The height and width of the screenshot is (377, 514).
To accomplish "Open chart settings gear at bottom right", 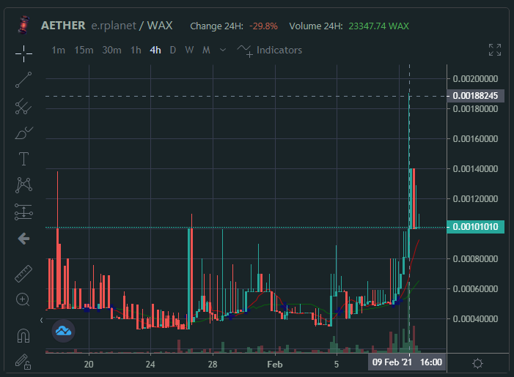I will pos(477,363).
